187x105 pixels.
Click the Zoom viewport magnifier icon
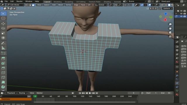170,24
